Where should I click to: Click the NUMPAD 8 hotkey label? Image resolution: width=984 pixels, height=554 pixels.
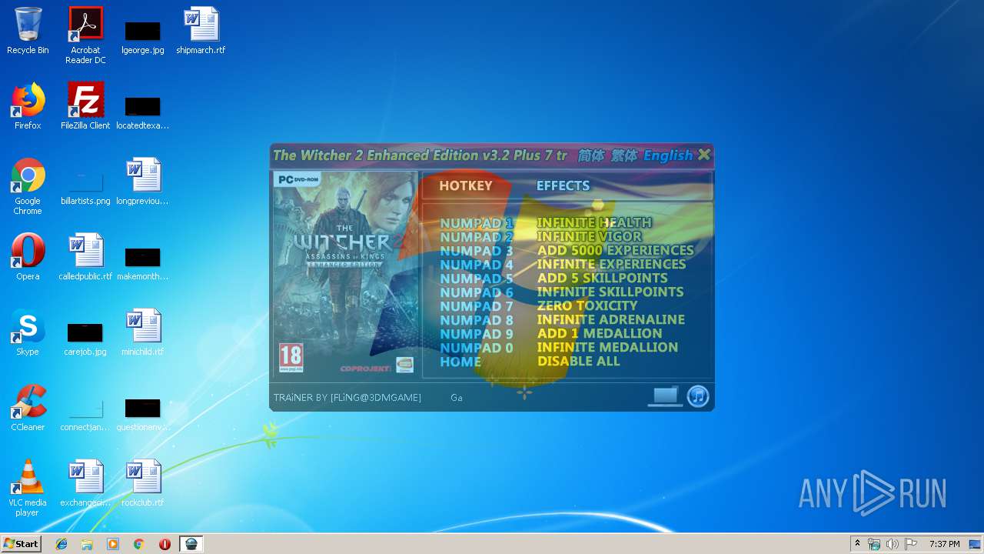click(477, 320)
